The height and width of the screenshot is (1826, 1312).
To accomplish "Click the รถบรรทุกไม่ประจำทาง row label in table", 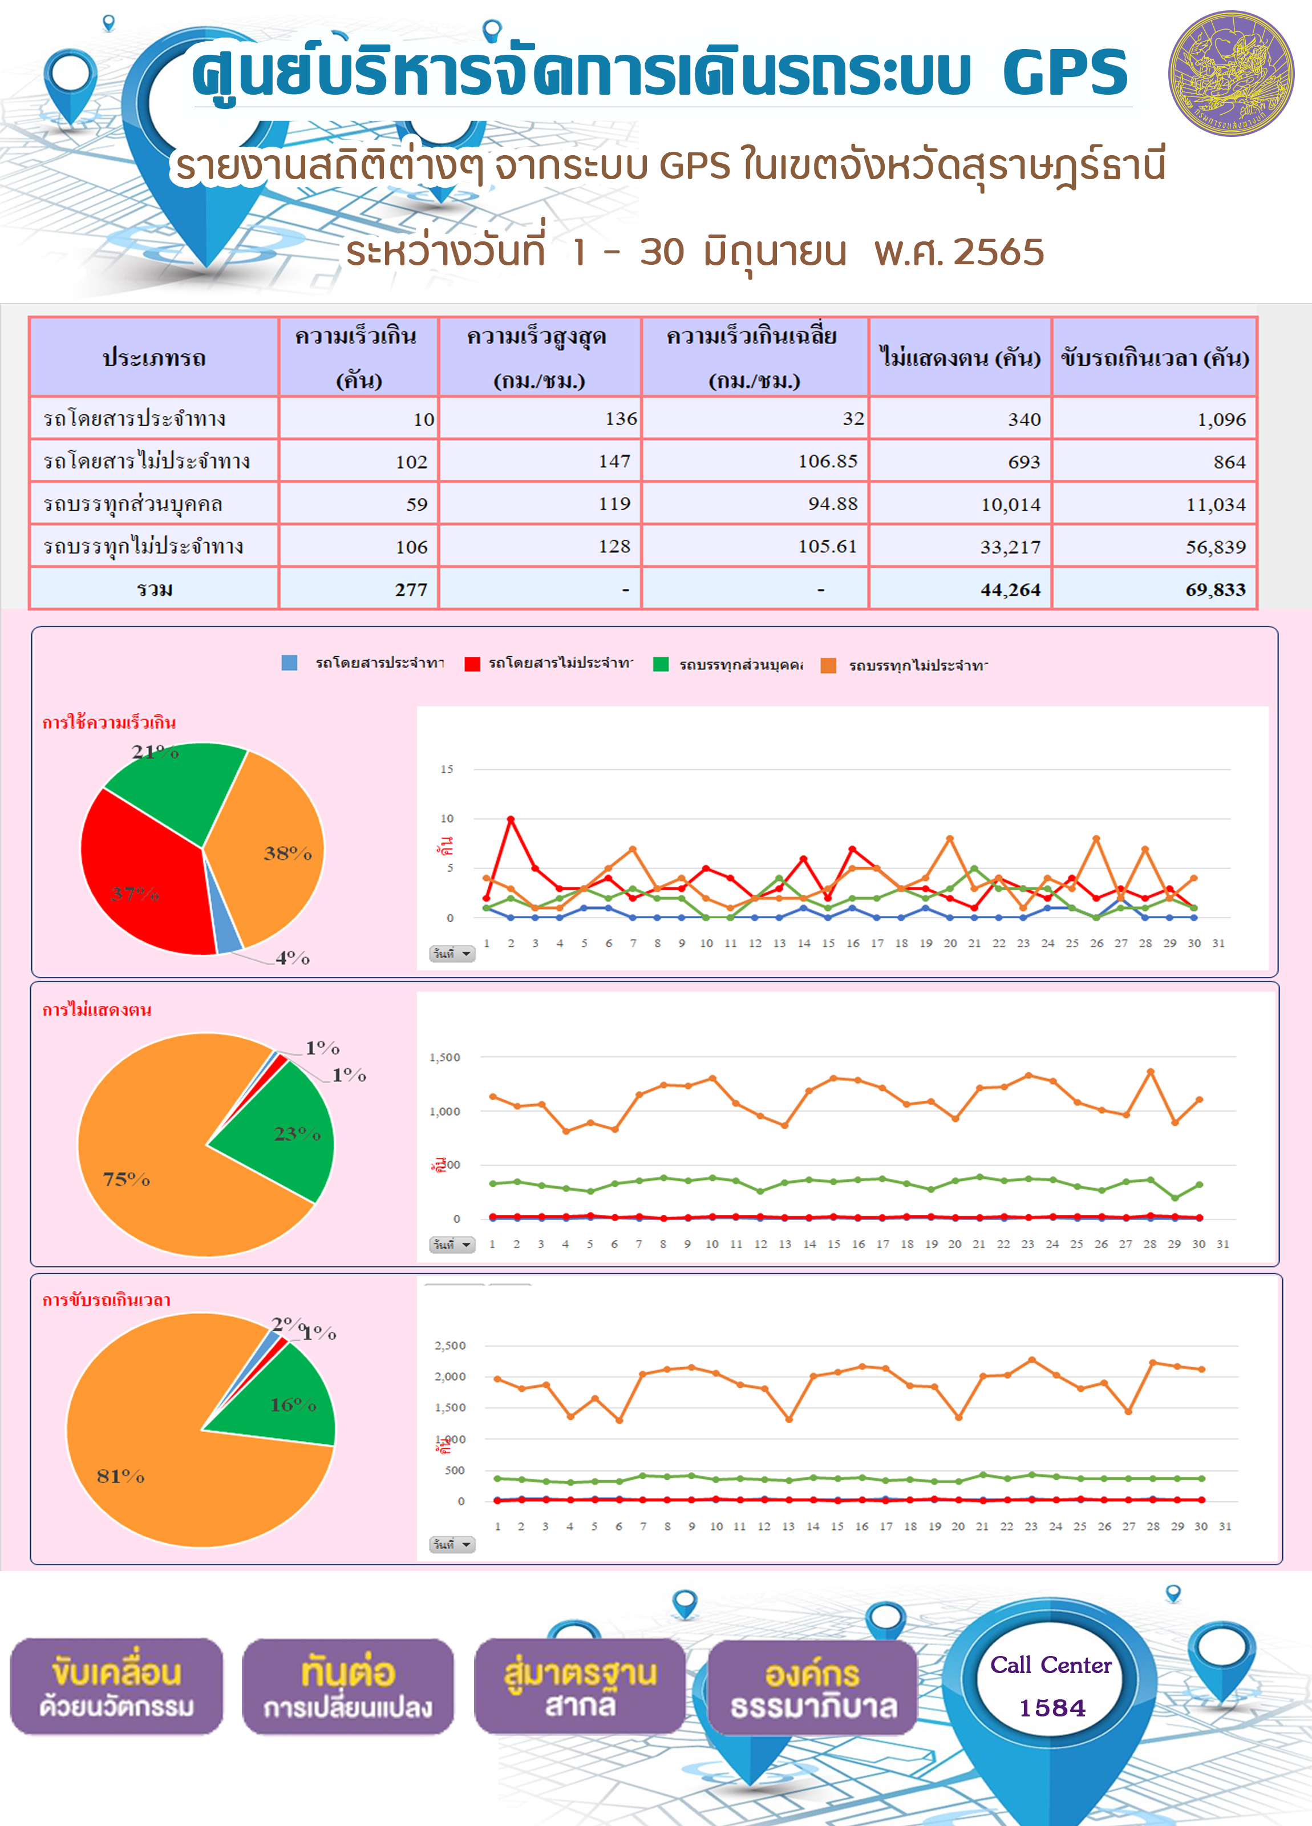I will point(143,547).
